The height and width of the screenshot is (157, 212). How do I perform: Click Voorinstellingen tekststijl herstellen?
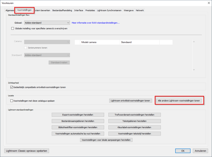(135, 134)
